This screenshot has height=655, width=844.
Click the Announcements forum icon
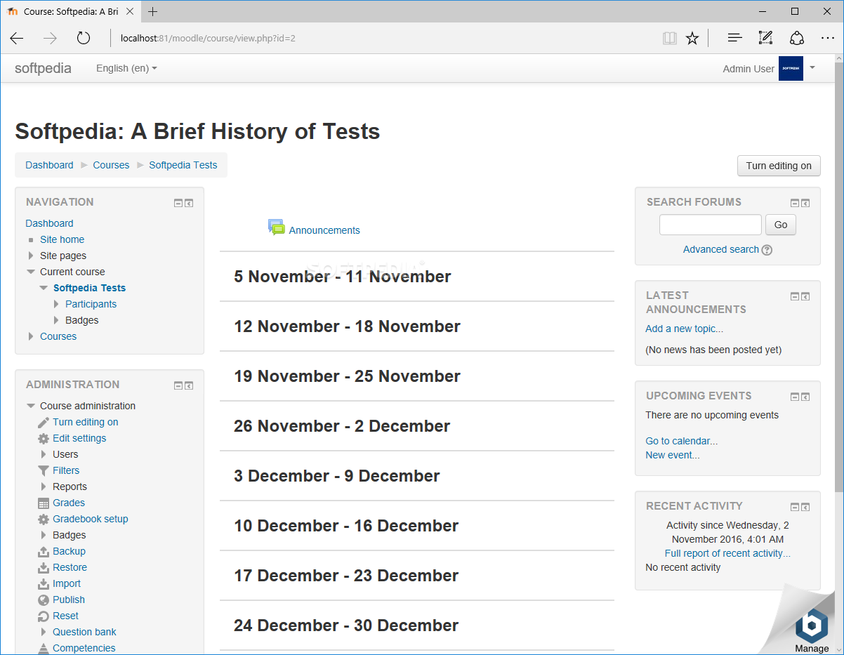[x=277, y=227]
